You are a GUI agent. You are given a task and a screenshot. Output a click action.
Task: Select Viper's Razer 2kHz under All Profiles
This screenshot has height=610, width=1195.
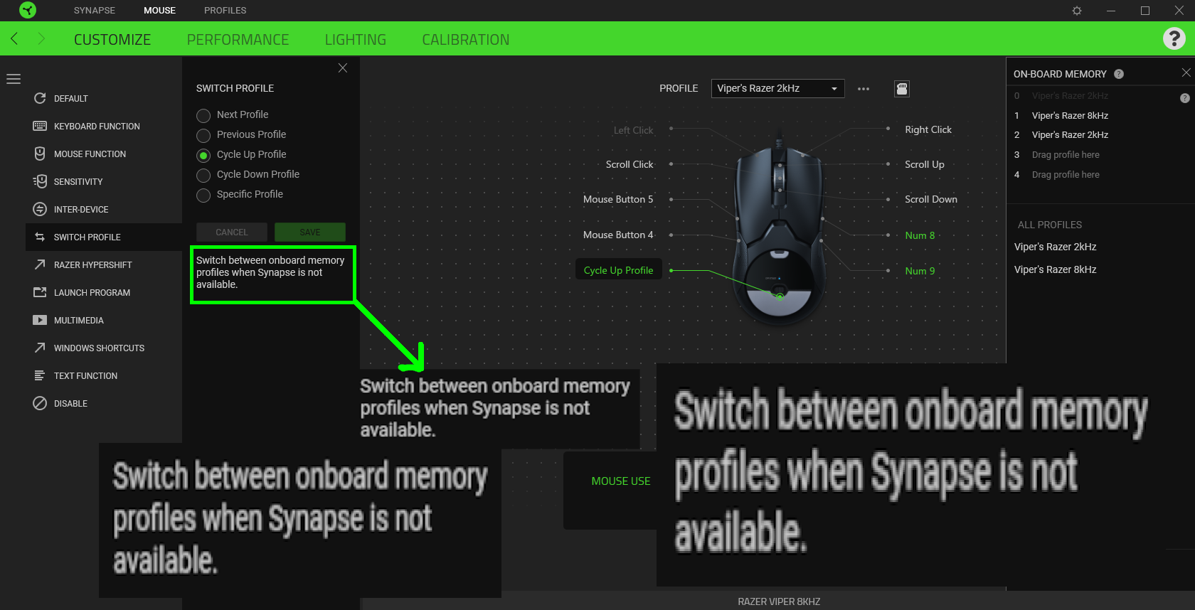tap(1056, 247)
